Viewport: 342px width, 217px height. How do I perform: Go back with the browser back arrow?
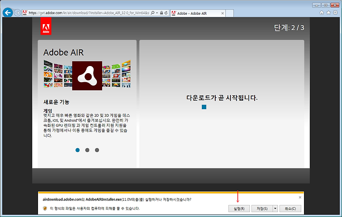tap(8, 13)
